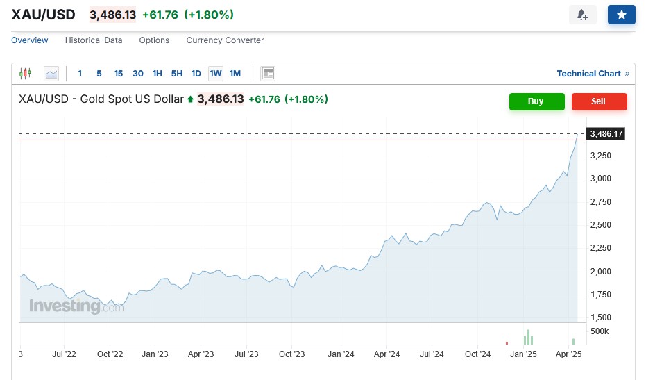The image size is (646, 380).
Task: Click the Jan '24 date label
Action: coord(341,354)
